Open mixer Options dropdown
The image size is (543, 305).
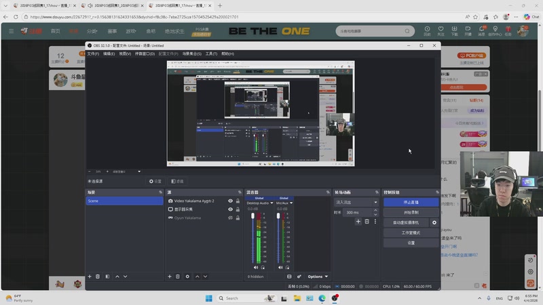pos(318,277)
